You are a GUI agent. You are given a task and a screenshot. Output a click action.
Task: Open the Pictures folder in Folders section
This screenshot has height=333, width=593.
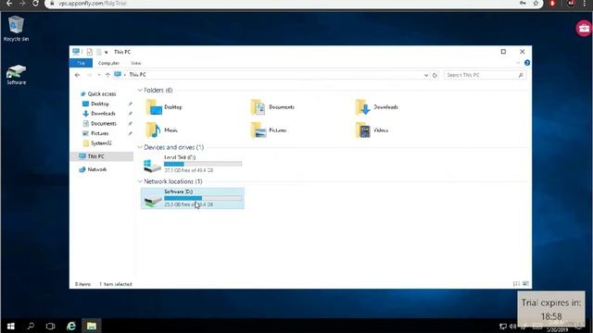point(268,130)
